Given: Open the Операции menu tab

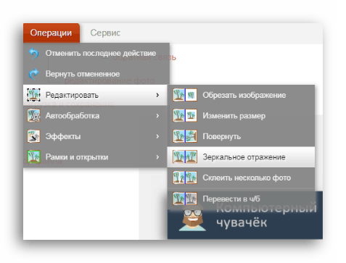Looking at the screenshot, I should click(x=52, y=33).
